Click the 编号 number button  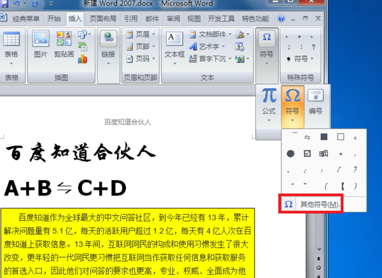tap(316, 102)
